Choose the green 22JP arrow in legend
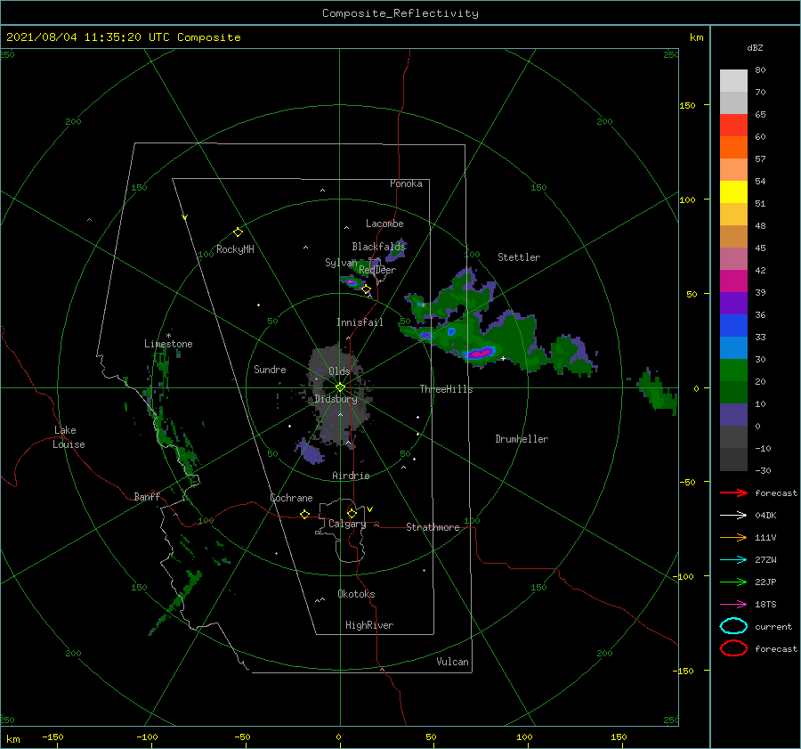Screen dimensions: 801x749 (x=733, y=582)
